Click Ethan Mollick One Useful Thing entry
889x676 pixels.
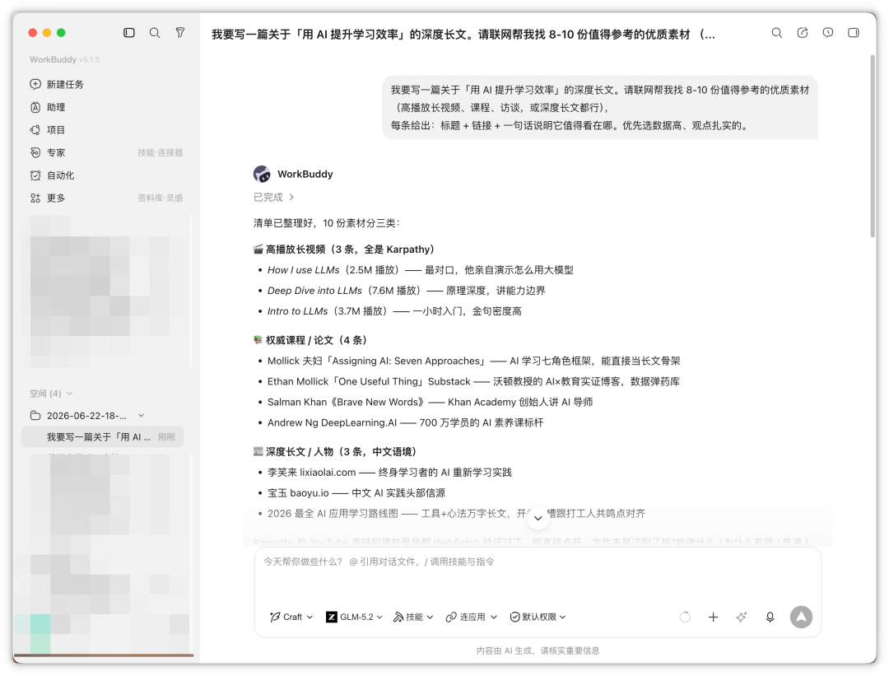pos(473,381)
